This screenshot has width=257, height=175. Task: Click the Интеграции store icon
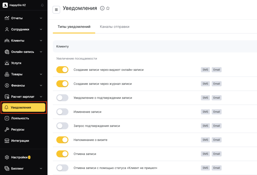pyautogui.click(x=7, y=141)
